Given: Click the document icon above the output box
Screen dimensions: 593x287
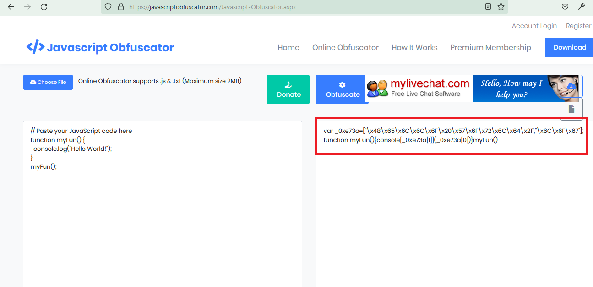Looking at the screenshot, I should 571,109.
